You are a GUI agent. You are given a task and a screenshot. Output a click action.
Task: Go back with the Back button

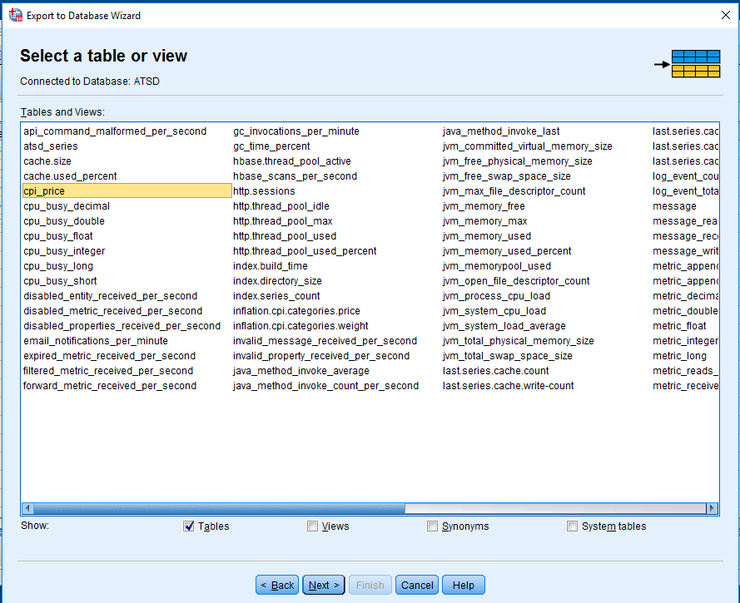[277, 585]
